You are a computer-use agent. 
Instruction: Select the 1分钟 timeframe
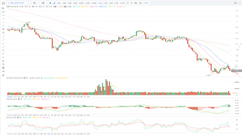click(x=64, y=3)
